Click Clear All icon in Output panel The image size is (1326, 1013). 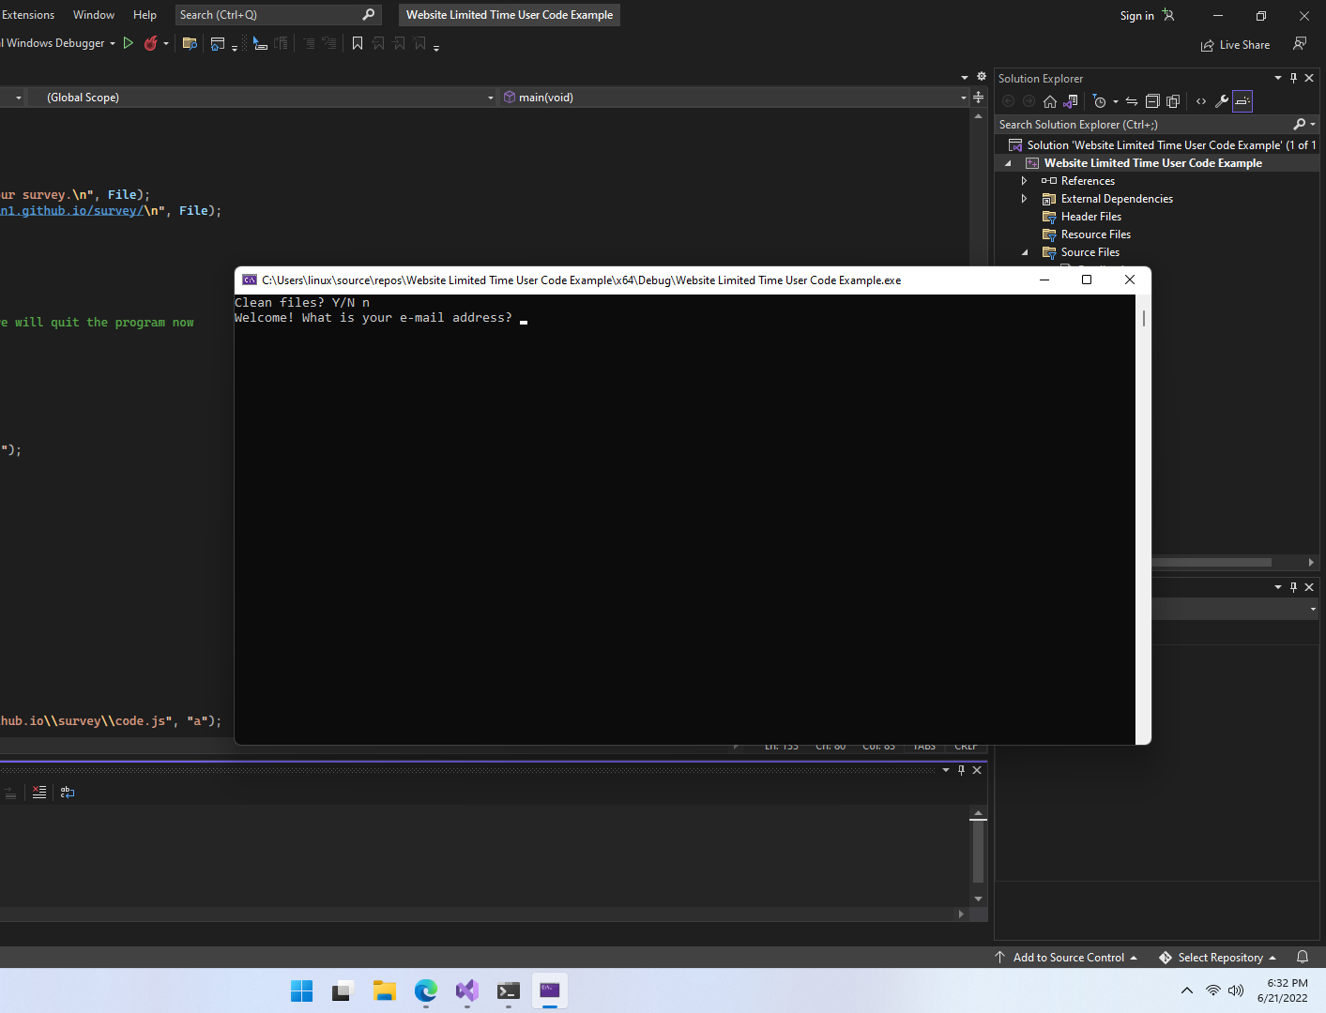coord(38,792)
